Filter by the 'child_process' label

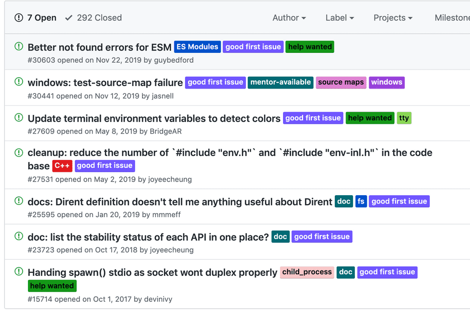point(307,272)
